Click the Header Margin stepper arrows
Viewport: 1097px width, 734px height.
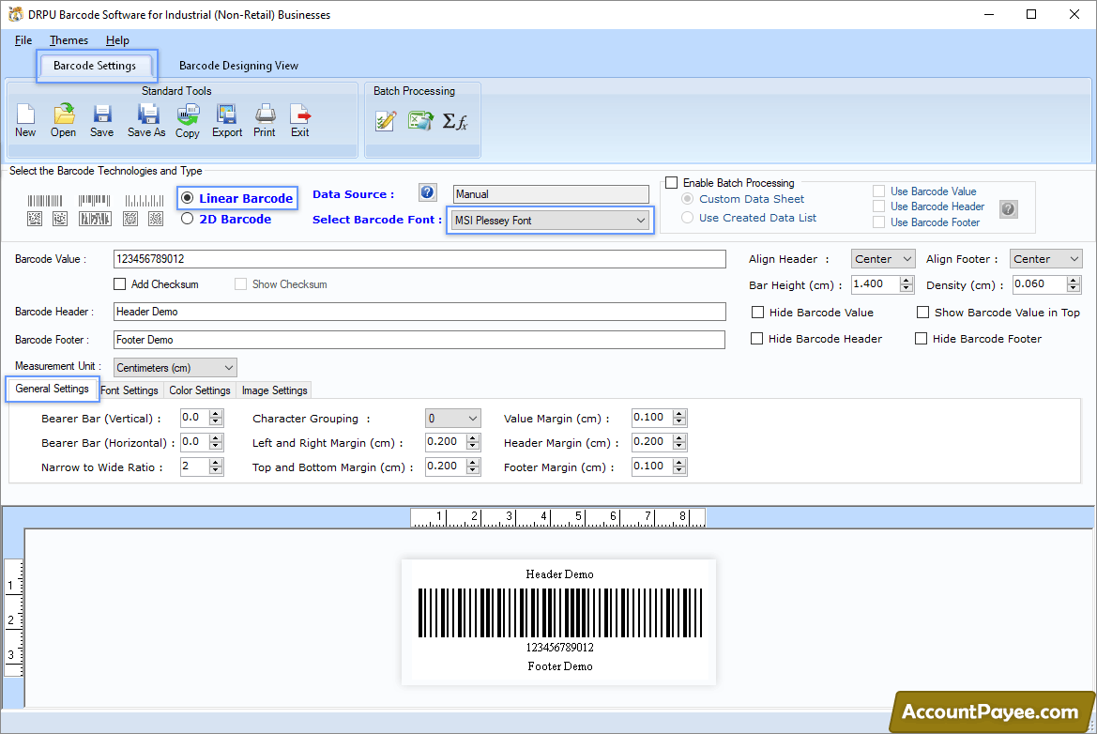click(679, 442)
